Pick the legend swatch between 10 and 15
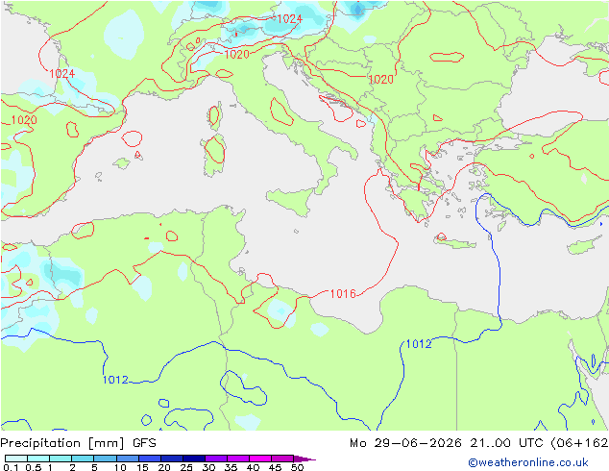This screenshot has height=471, width=609. tap(127, 459)
